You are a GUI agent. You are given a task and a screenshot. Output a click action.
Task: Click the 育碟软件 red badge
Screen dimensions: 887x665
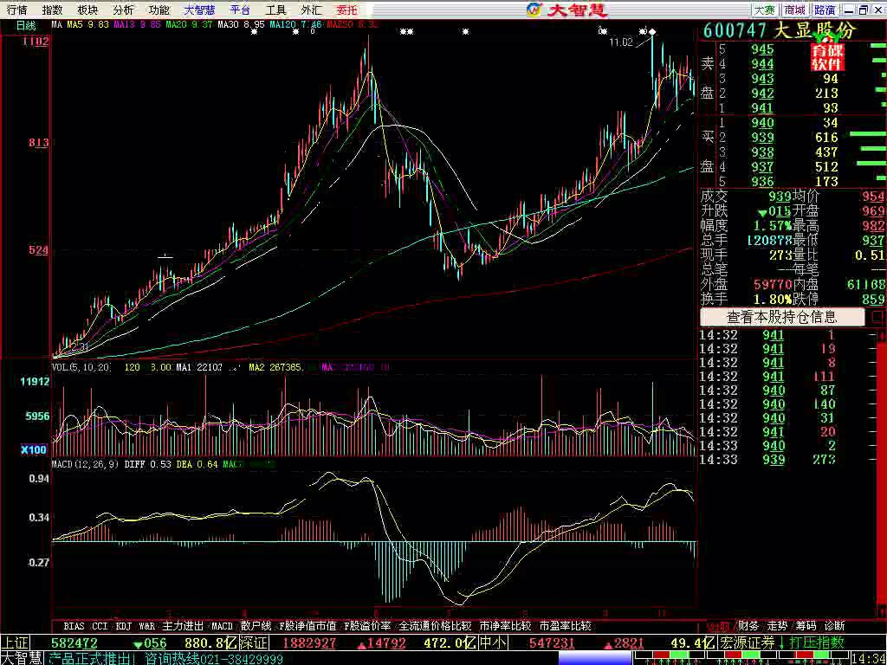coord(827,57)
